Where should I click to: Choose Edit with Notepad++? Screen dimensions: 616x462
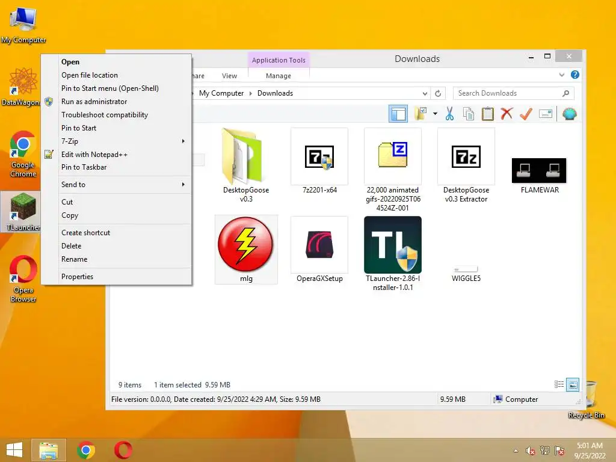point(117,155)
